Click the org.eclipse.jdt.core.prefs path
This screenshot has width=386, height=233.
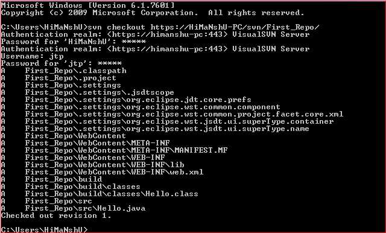tap(126, 100)
